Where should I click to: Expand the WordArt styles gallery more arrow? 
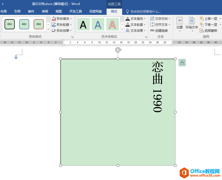[122, 29]
